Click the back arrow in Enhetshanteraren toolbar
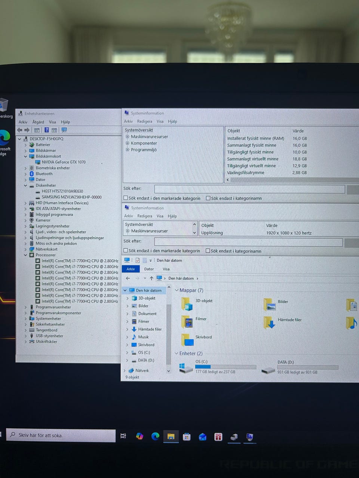359x478 pixels. tap(19, 130)
